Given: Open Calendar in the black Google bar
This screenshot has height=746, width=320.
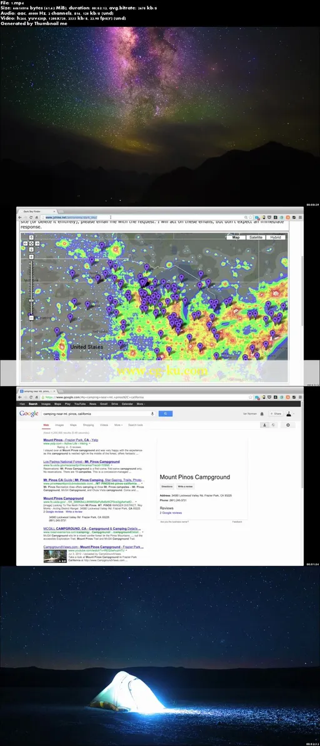Looking at the screenshot, I should click(127, 404).
